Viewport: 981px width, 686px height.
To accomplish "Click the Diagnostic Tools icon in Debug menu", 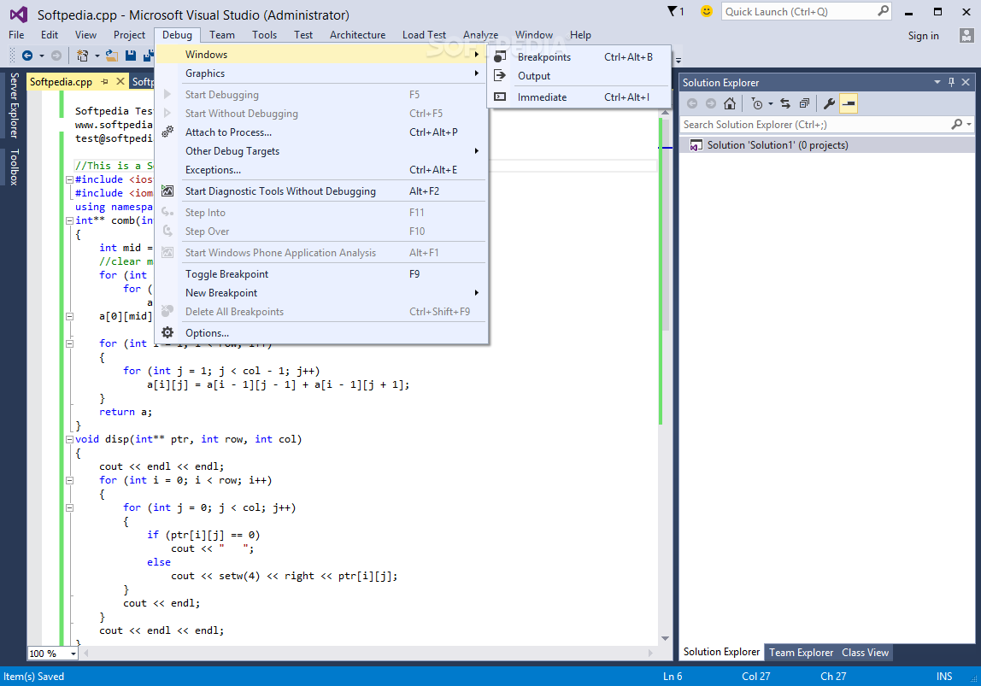I will click(x=167, y=191).
